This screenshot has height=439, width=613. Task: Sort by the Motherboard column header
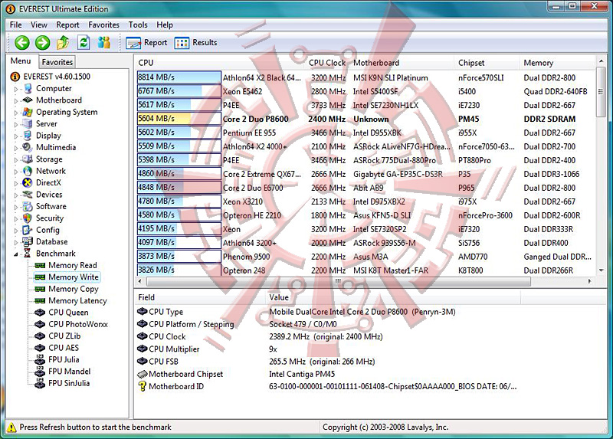click(x=402, y=63)
